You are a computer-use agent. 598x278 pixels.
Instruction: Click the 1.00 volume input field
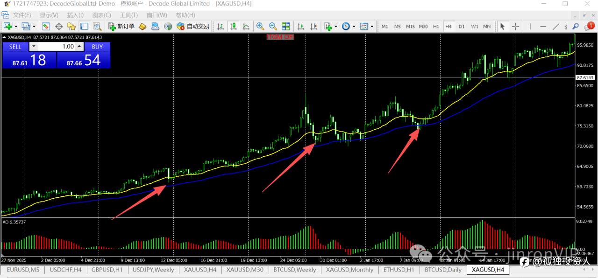point(57,47)
